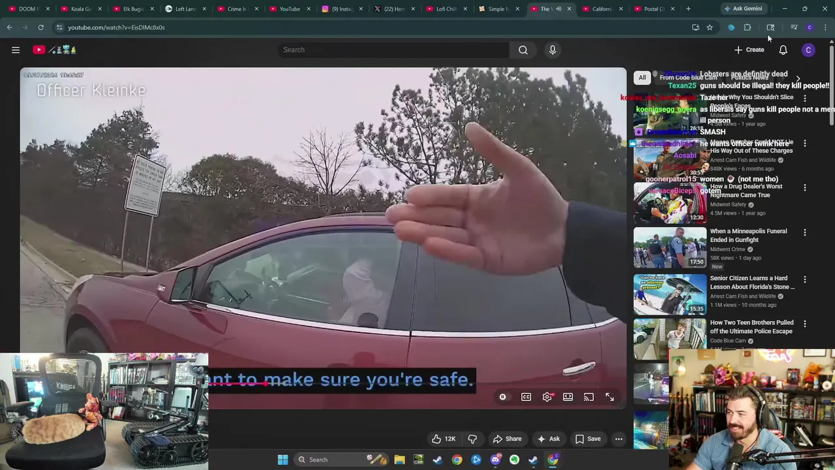Switch to theater mode
This screenshot has height=470, width=835.
point(568,397)
